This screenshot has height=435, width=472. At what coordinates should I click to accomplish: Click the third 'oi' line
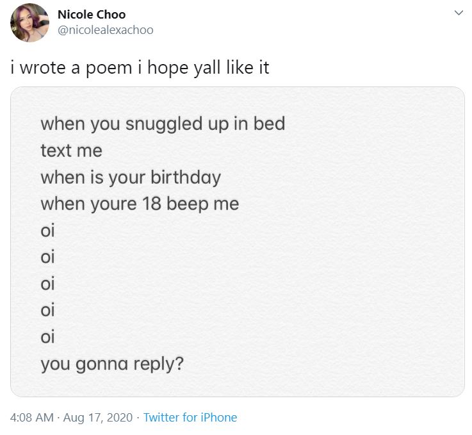click(48, 284)
